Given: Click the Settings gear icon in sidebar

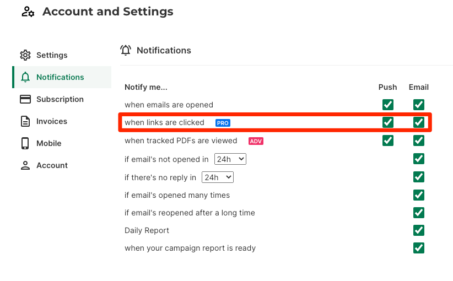Looking at the screenshot, I should [25, 55].
